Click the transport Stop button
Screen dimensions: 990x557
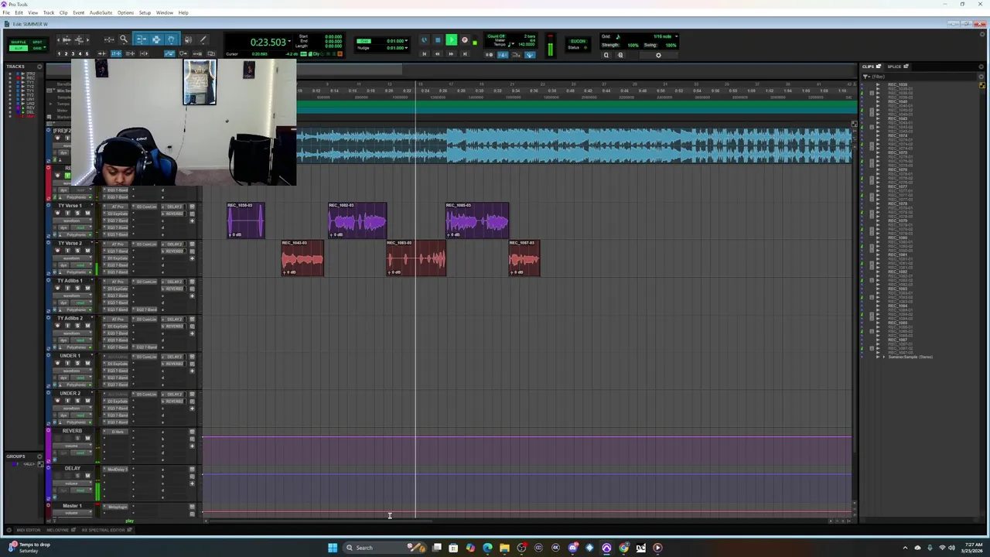click(x=438, y=39)
